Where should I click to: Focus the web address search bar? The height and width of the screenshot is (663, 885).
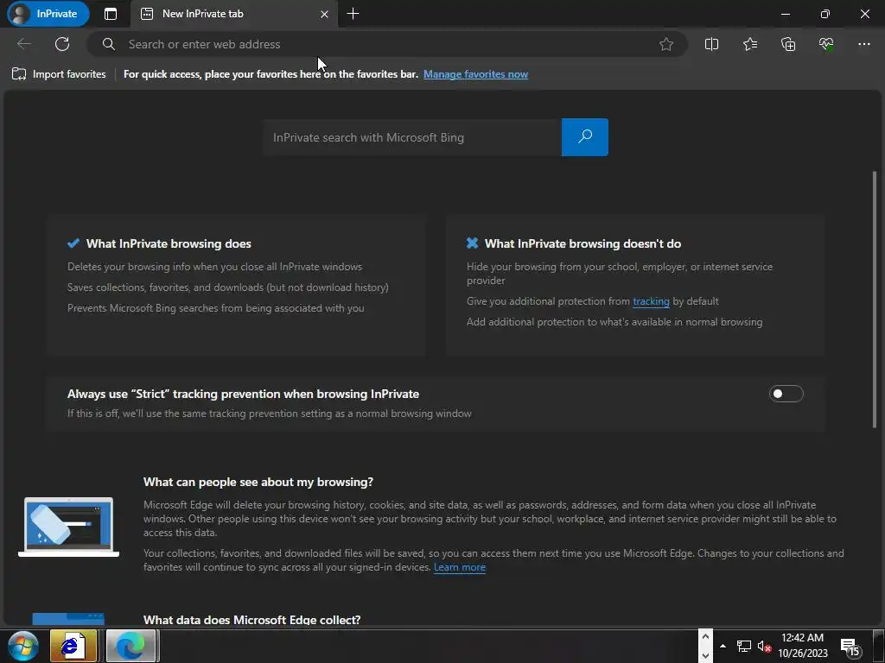point(387,44)
